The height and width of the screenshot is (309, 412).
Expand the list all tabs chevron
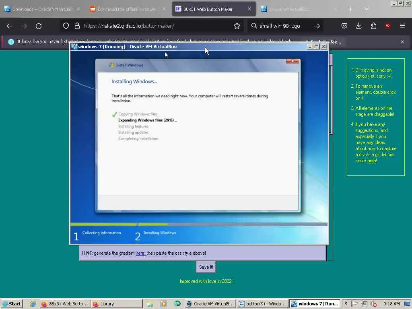367,9
